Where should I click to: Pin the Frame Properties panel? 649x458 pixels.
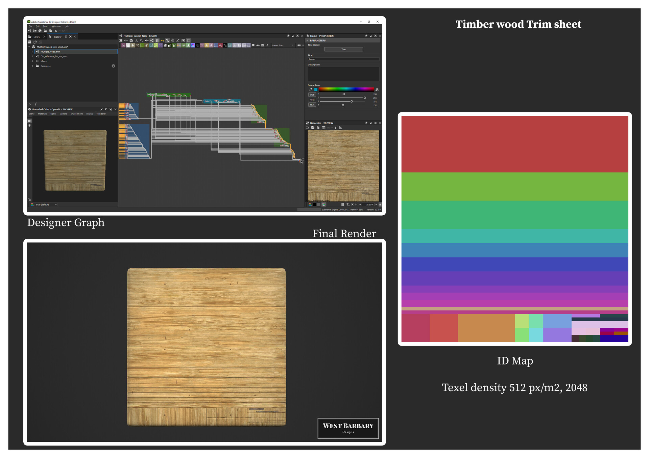pyautogui.click(x=366, y=36)
